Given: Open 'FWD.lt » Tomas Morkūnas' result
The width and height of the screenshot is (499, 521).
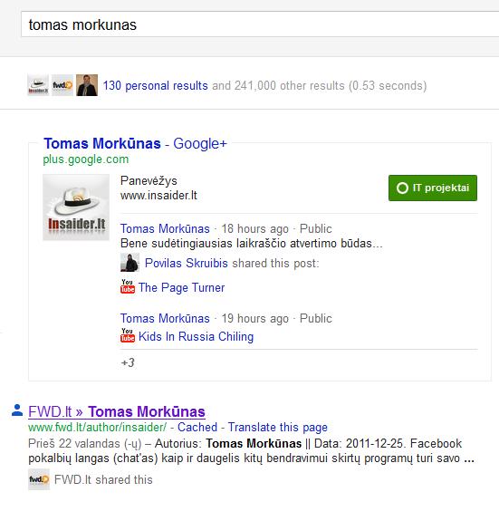Looking at the screenshot, I should pos(117,411).
